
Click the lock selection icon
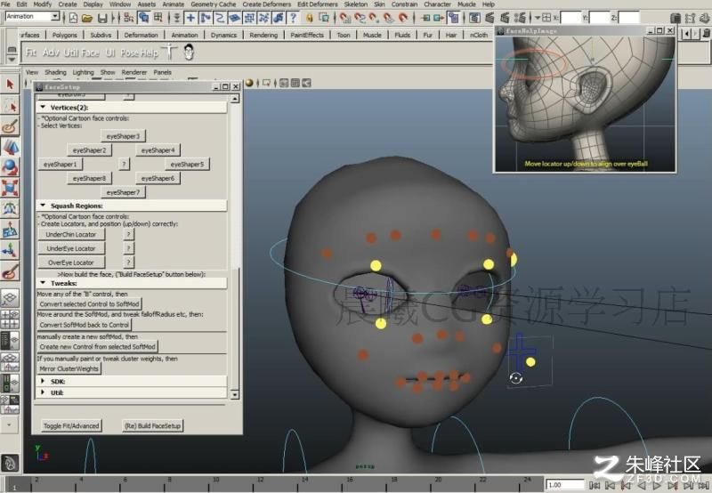(x=310, y=18)
